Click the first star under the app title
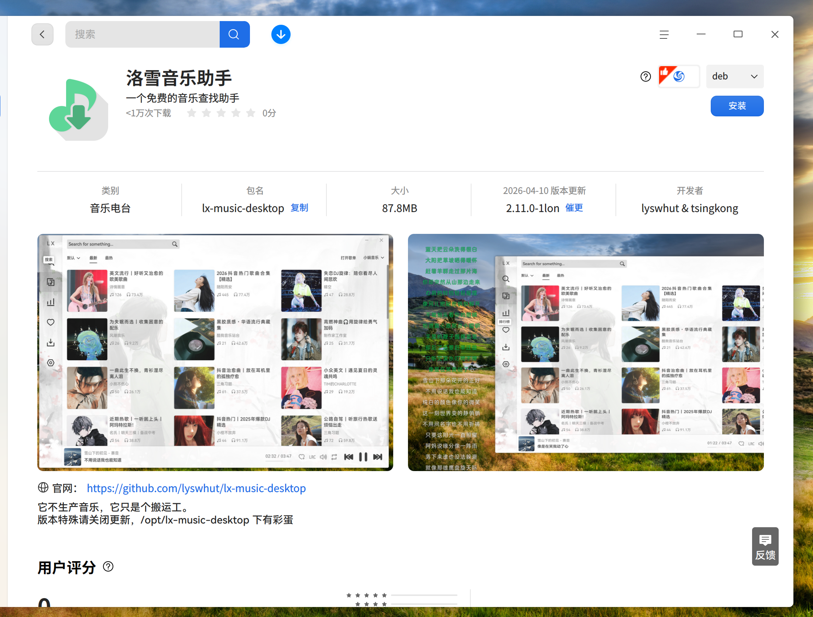The height and width of the screenshot is (617, 813). [x=192, y=113]
